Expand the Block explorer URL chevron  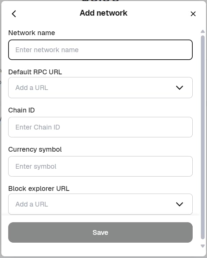(x=179, y=204)
